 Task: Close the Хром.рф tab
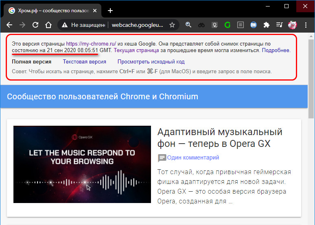tap(95, 11)
